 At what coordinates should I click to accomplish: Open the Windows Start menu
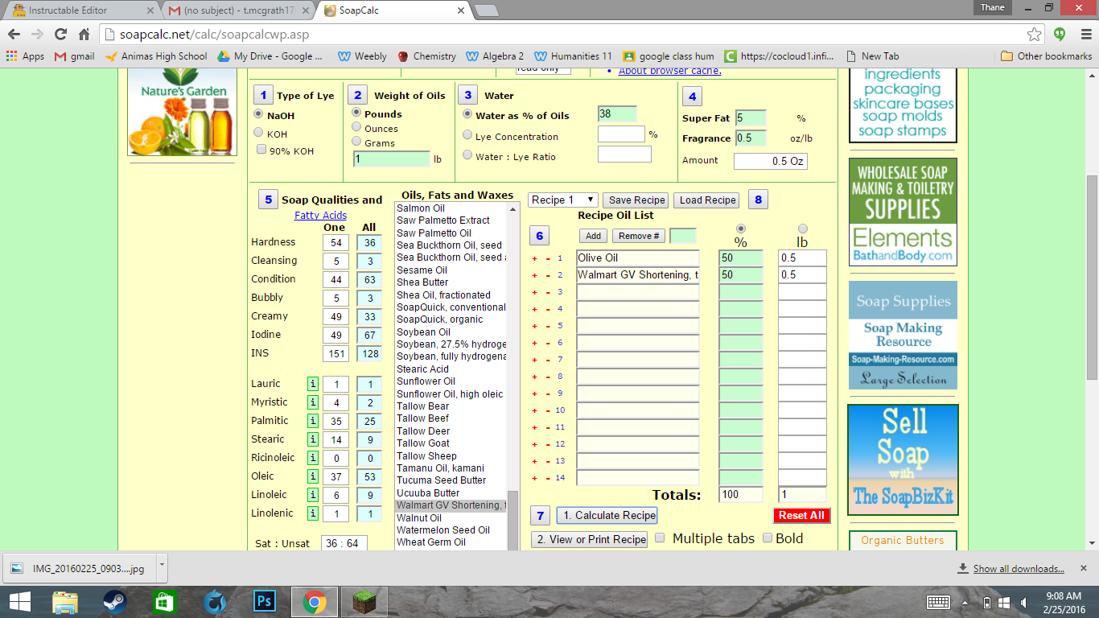tap(20, 602)
